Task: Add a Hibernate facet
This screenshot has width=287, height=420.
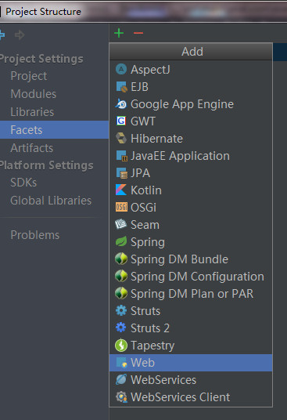Action: (191, 139)
